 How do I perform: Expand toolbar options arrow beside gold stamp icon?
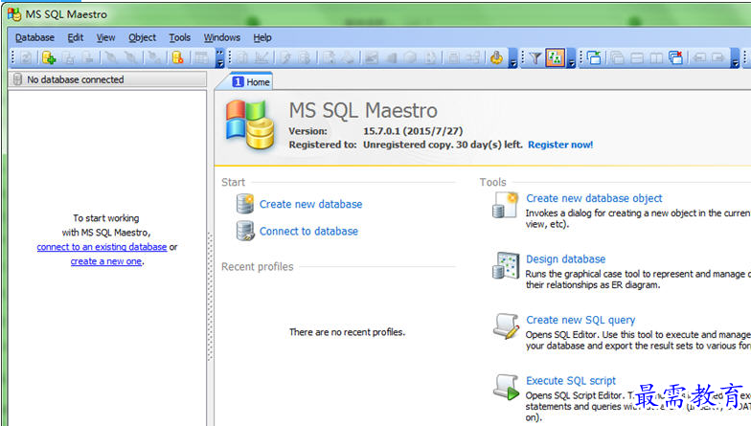tap(512, 59)
